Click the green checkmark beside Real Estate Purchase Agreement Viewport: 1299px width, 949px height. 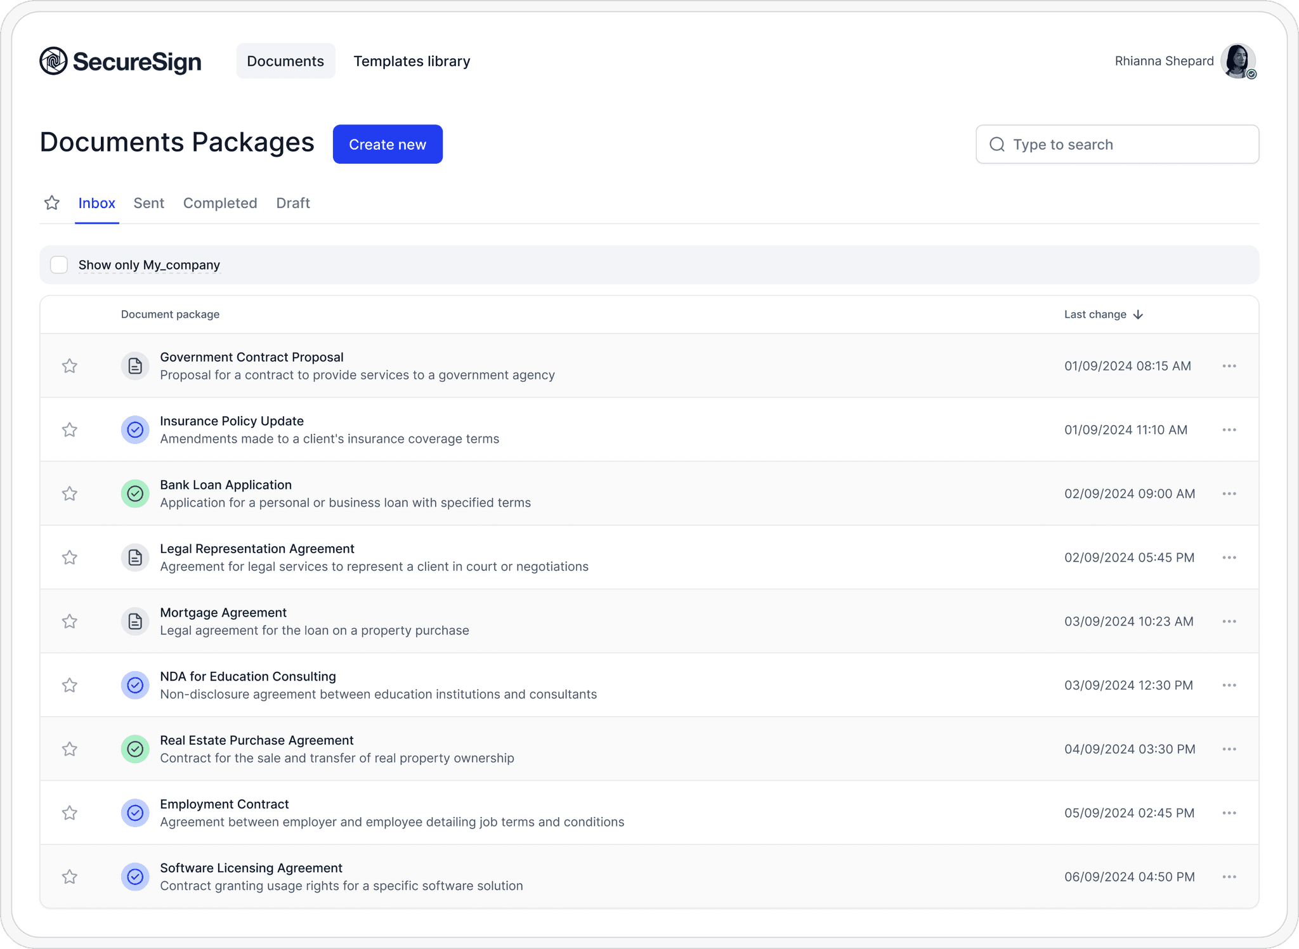(135, 749)
